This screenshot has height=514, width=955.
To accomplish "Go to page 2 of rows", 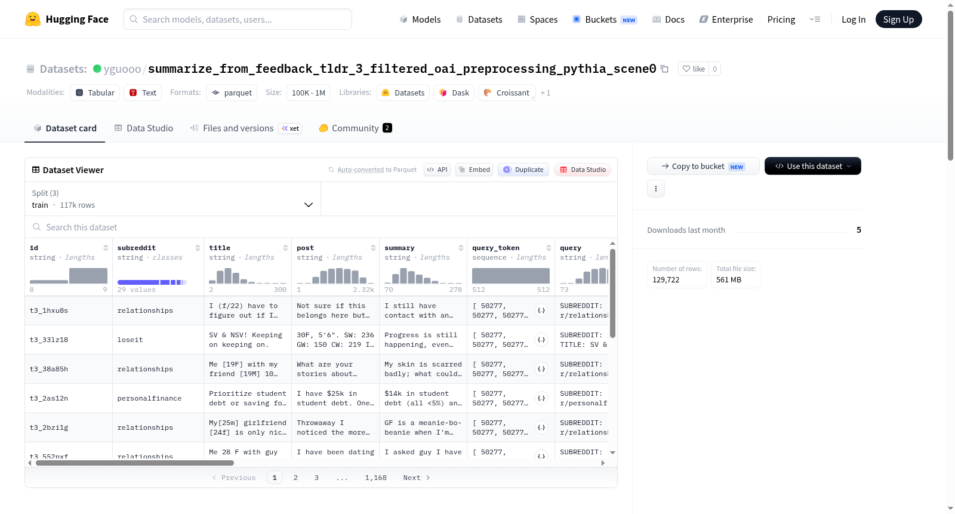I will point(295,478).
